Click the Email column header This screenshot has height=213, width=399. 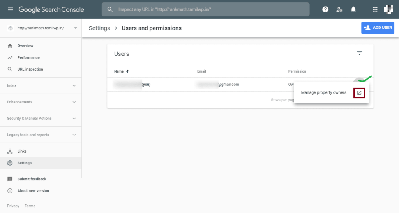201,71
